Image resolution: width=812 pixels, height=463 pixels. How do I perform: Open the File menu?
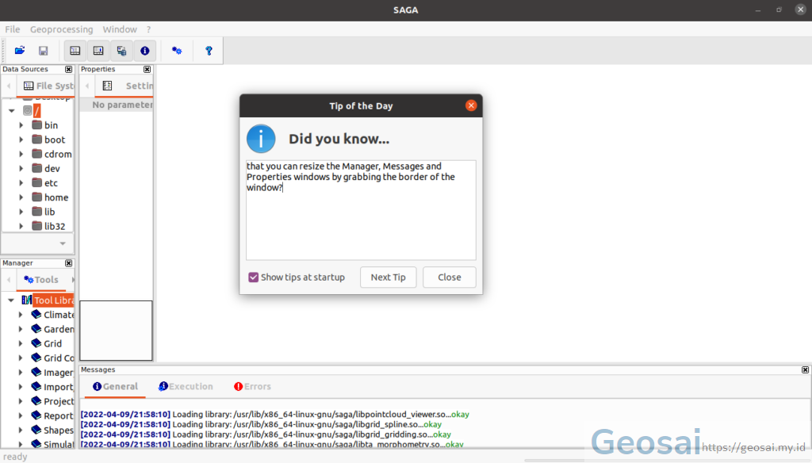click(x=13, y=29)
